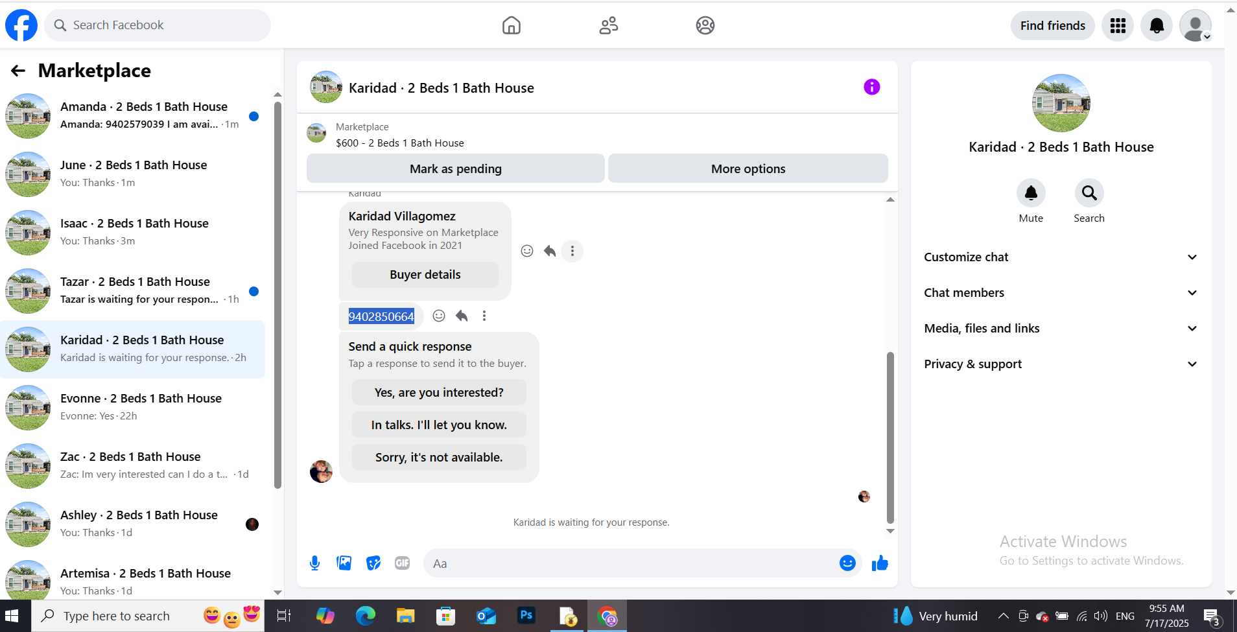The image size is (1237, 632).
Task: Open the listing thumbnail in right panel
Action: (x=1061, y=103)
